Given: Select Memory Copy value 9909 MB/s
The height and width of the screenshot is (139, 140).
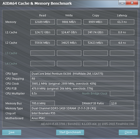Looking at the screenshot, I should [96, 22].
